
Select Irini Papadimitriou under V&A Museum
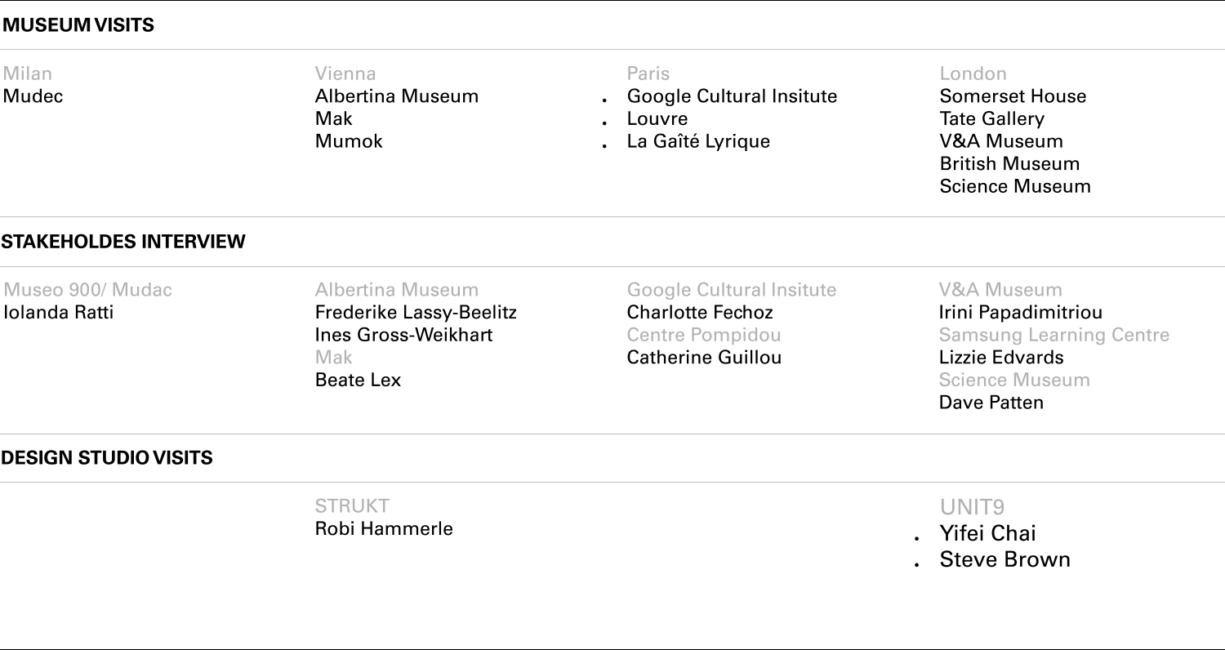tap(1021, 313)
